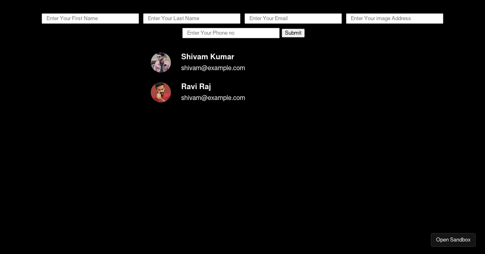This screenshot has height=254, width=485.
Task: Click the email under Shivam Kumar
Action: tap(213, 68)
